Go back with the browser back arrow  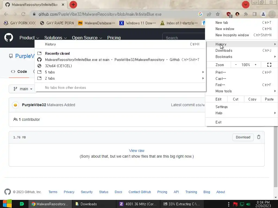click(6, 14)
